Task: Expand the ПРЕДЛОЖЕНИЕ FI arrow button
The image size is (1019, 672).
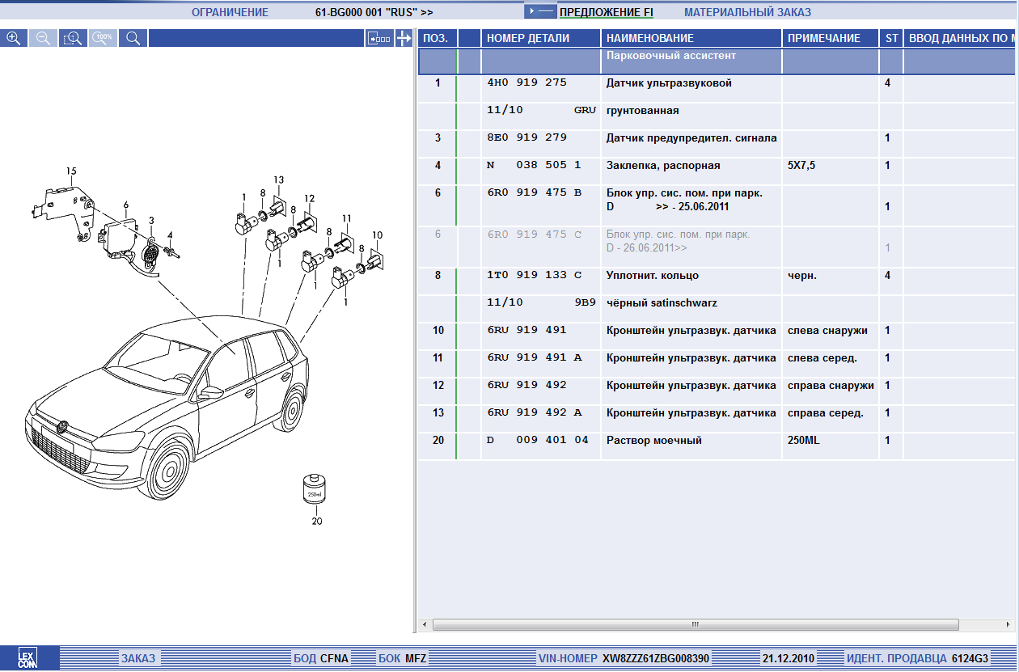Action: (x=540, y=12)
